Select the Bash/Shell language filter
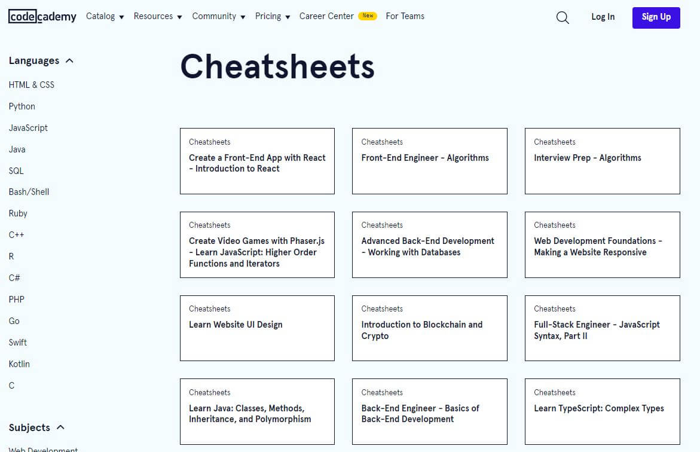Image resolution: width=700 pixels, height=452 pixels. pyautogui.click(x=29, y=191)
